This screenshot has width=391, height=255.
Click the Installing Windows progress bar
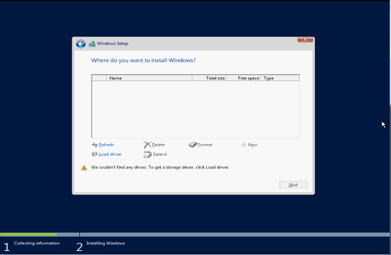[235, 235]
